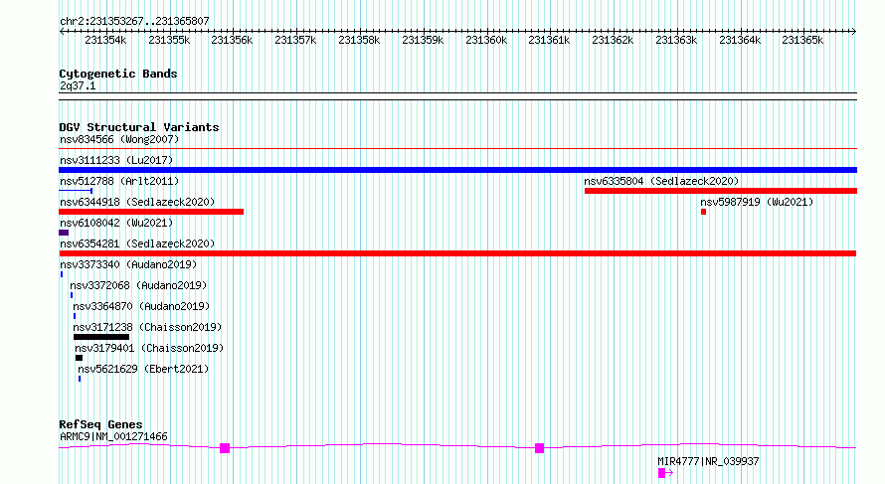Viewport: 885px width, 484px height.
Task: Select the red nsv6344918 variant bar
Action: click(151, 212)
